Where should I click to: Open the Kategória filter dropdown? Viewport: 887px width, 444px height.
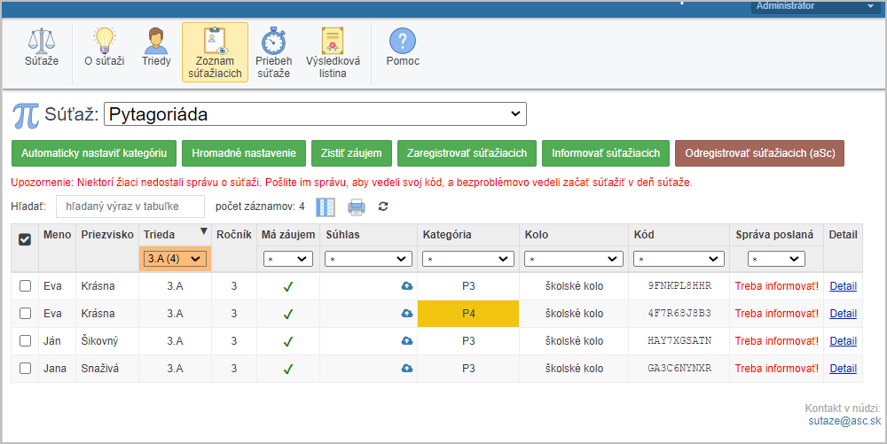click(468, 259)
